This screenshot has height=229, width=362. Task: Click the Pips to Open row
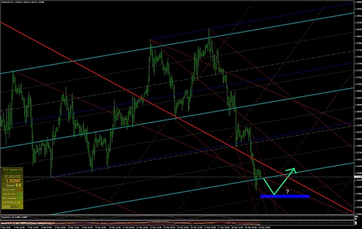13,190
